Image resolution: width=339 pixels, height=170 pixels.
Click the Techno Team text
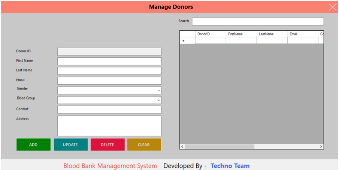point(230,166)
